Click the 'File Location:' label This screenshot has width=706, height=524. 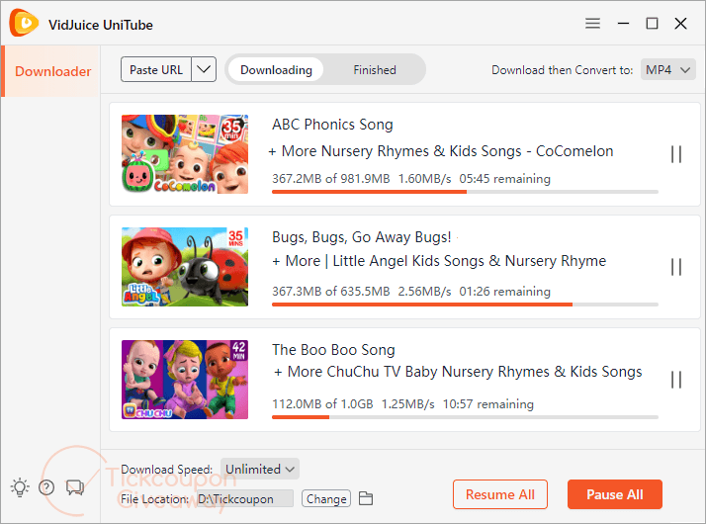155,499
